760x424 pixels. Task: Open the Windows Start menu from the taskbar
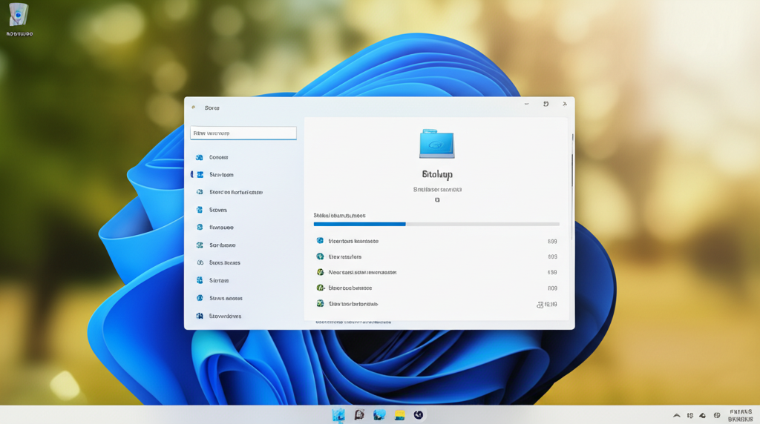[x=338, y=415]
